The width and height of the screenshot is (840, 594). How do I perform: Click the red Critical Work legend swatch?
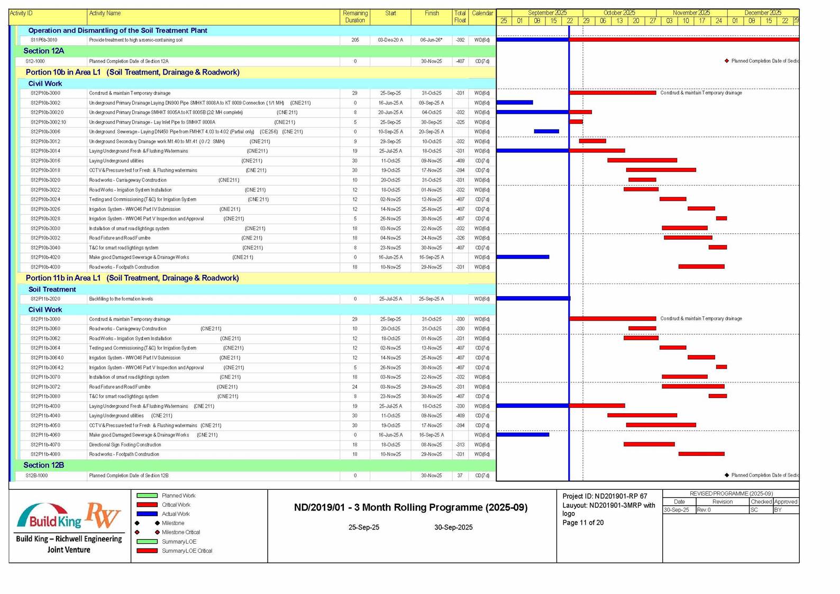click(x=147, y=505)
